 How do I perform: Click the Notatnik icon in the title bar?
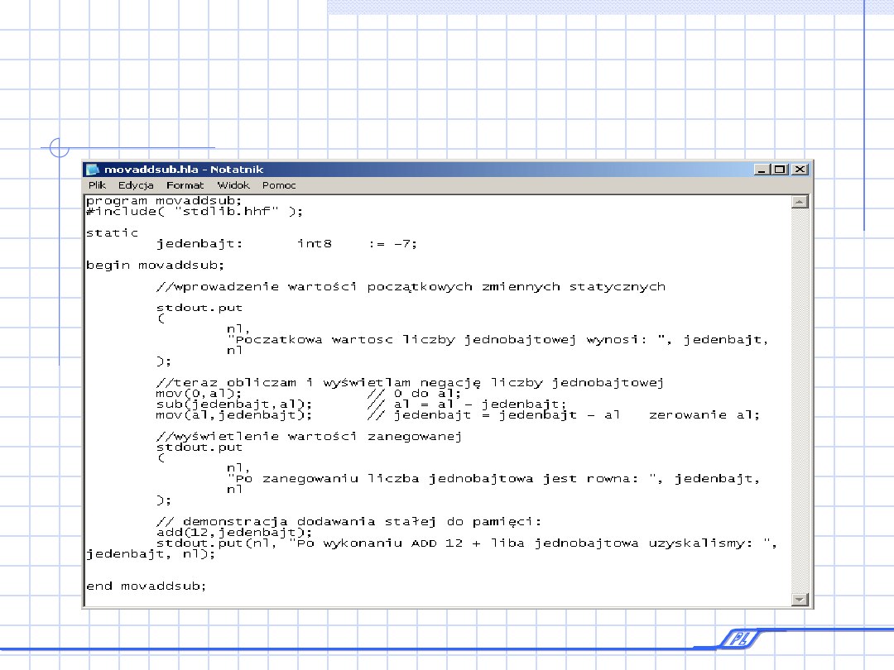(93, 170)
